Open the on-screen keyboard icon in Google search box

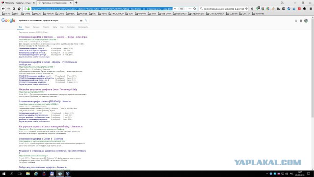[x=81, y=21]
